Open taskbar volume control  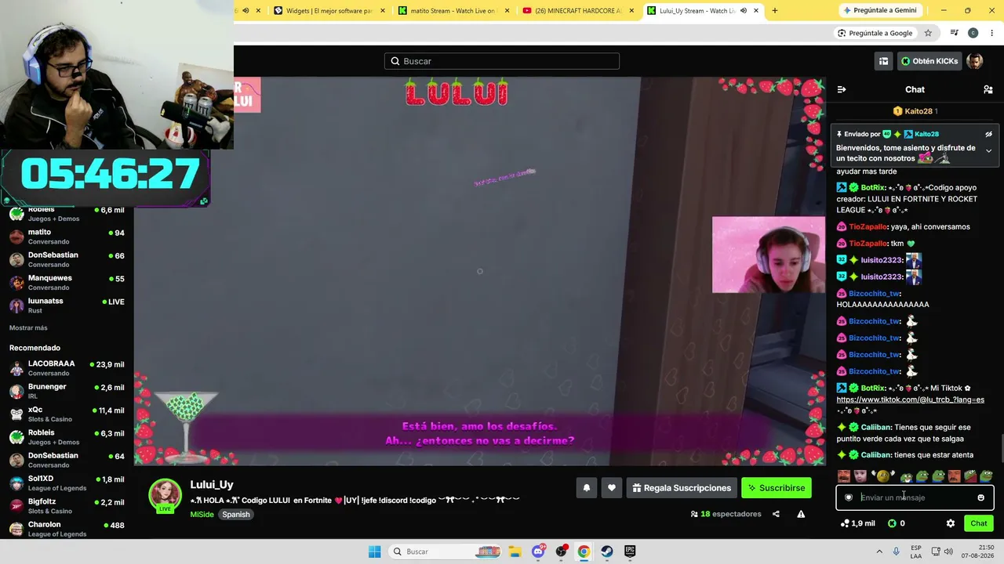948,551
